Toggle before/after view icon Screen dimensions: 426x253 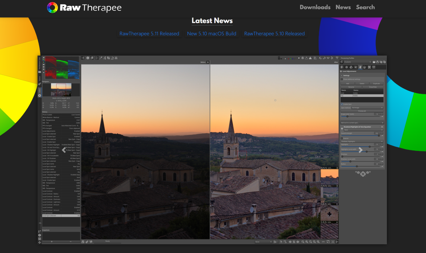[x=92, y=58]
